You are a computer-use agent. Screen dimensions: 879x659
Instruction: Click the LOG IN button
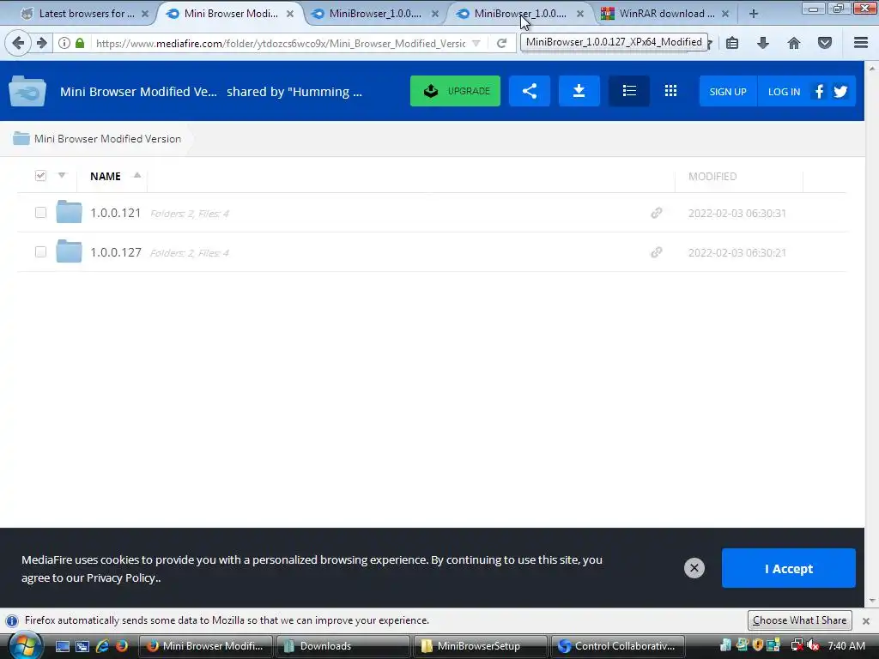point(784,91)
